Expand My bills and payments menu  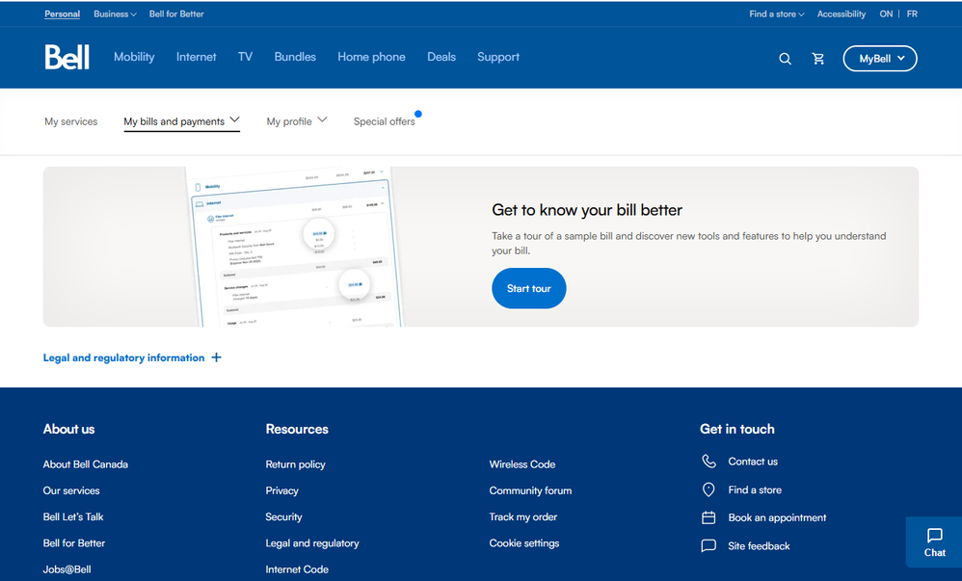tap(181, 121)
